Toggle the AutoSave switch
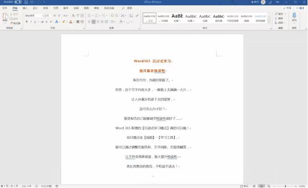Viewport: 308px width, 188px height. tap(18, 2)
